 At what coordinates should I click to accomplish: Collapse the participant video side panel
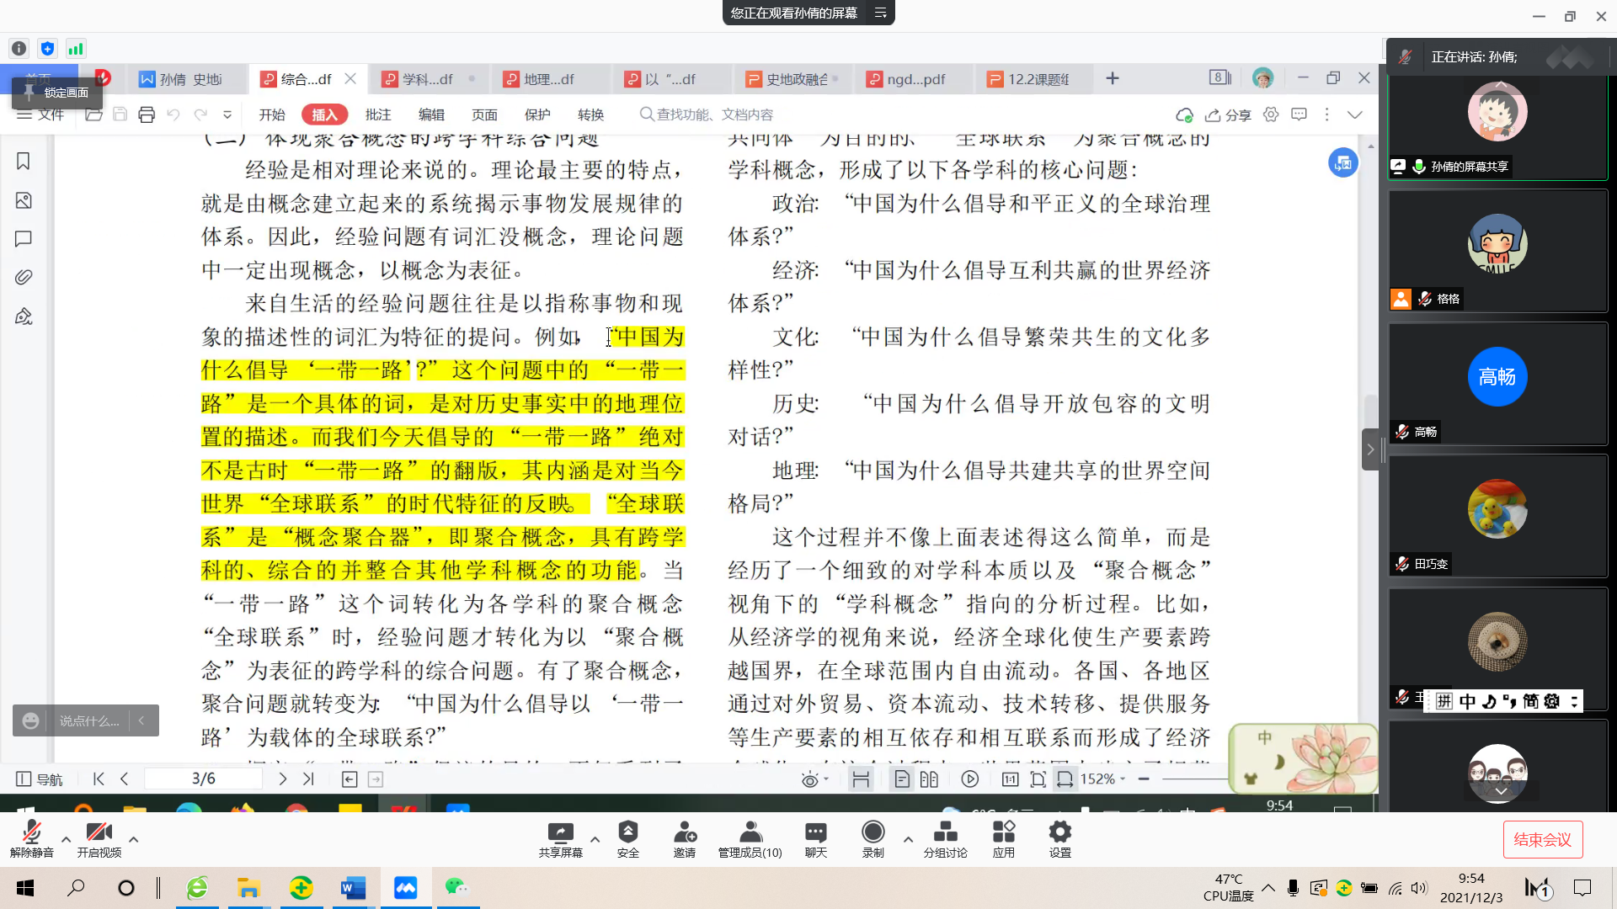click(x=1370, y=449)
